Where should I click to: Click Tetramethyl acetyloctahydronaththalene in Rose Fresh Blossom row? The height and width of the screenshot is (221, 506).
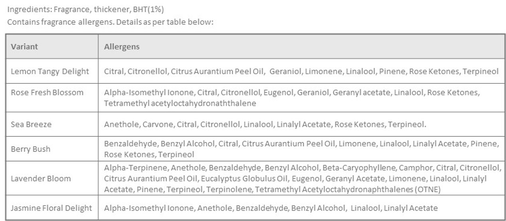[180, 103]
